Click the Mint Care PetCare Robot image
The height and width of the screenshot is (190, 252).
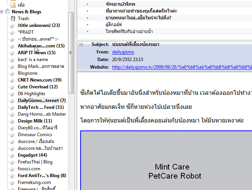(166, 160)
